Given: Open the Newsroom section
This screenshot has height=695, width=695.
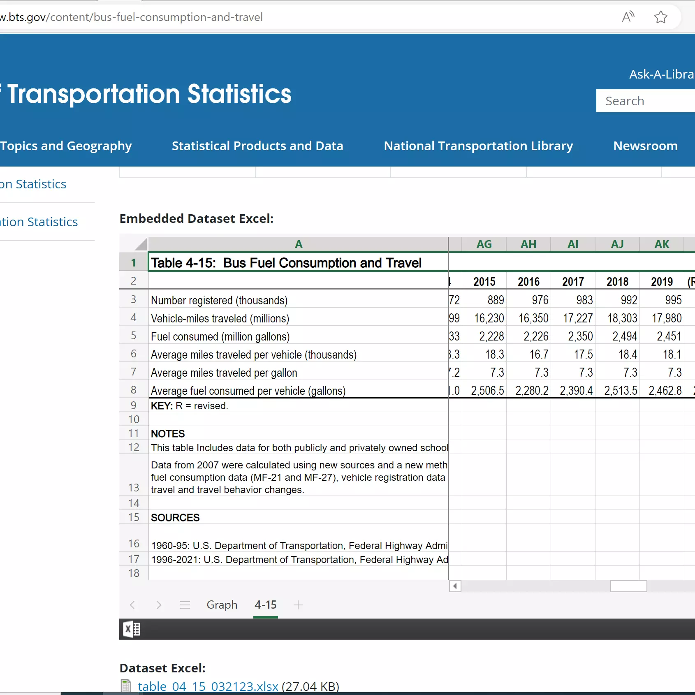Looking at the screenshot, I should click(x=645, y=146).
